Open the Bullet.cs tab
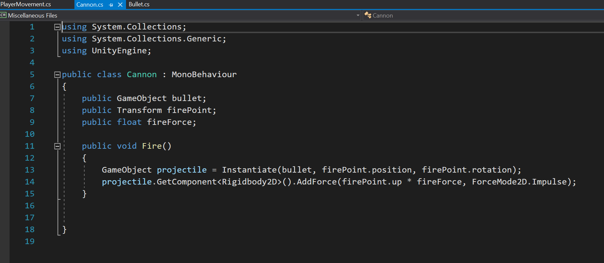The image size is (604, 263). pos(139,4)
